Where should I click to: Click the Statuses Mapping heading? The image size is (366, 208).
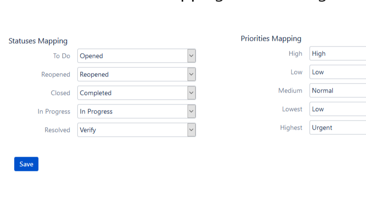coord(38,41)
